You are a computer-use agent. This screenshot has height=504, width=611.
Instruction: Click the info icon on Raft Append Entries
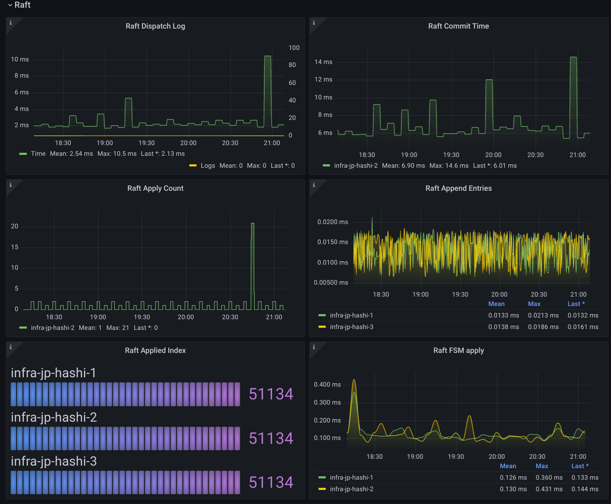pyautogui.click(x=314, y=186)
